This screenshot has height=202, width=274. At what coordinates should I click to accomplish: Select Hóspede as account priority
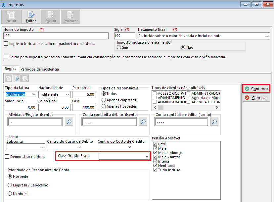(10, 177)
